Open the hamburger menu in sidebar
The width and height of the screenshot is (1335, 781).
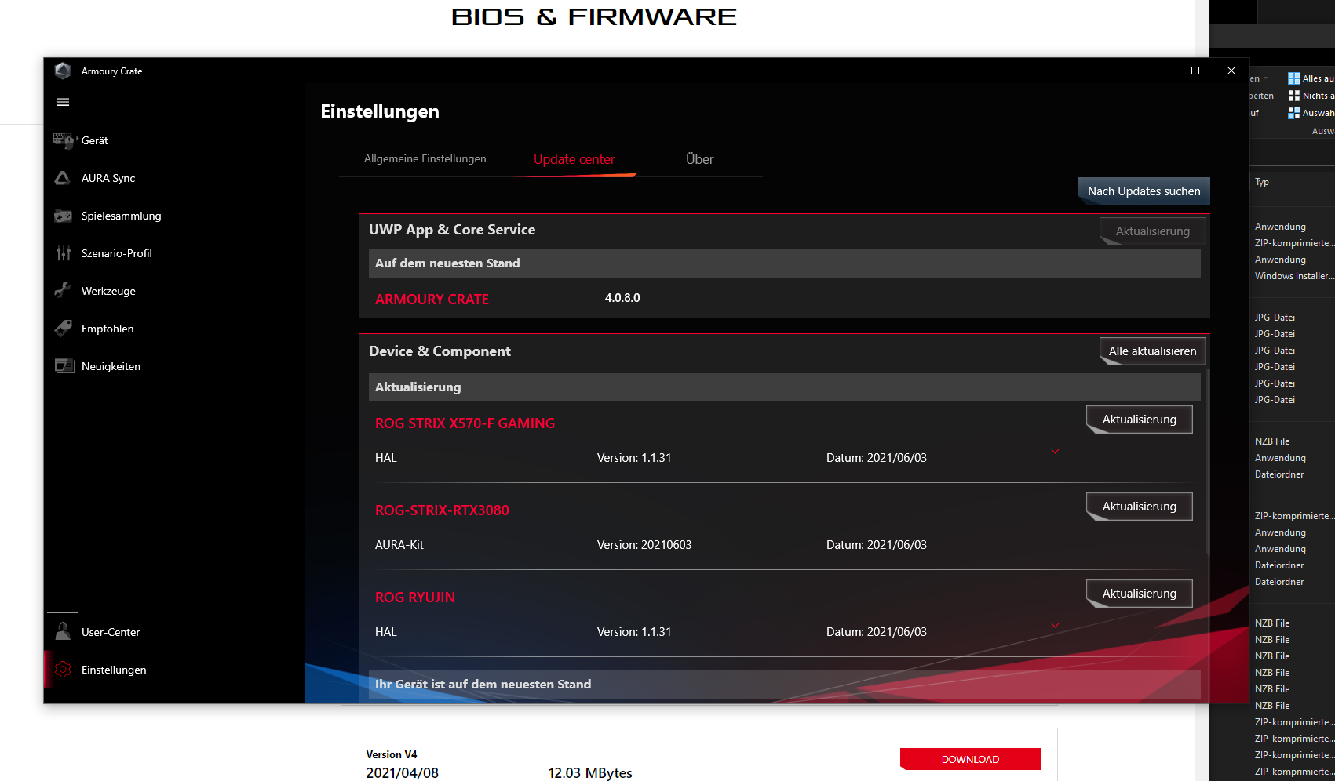[63, 102]
